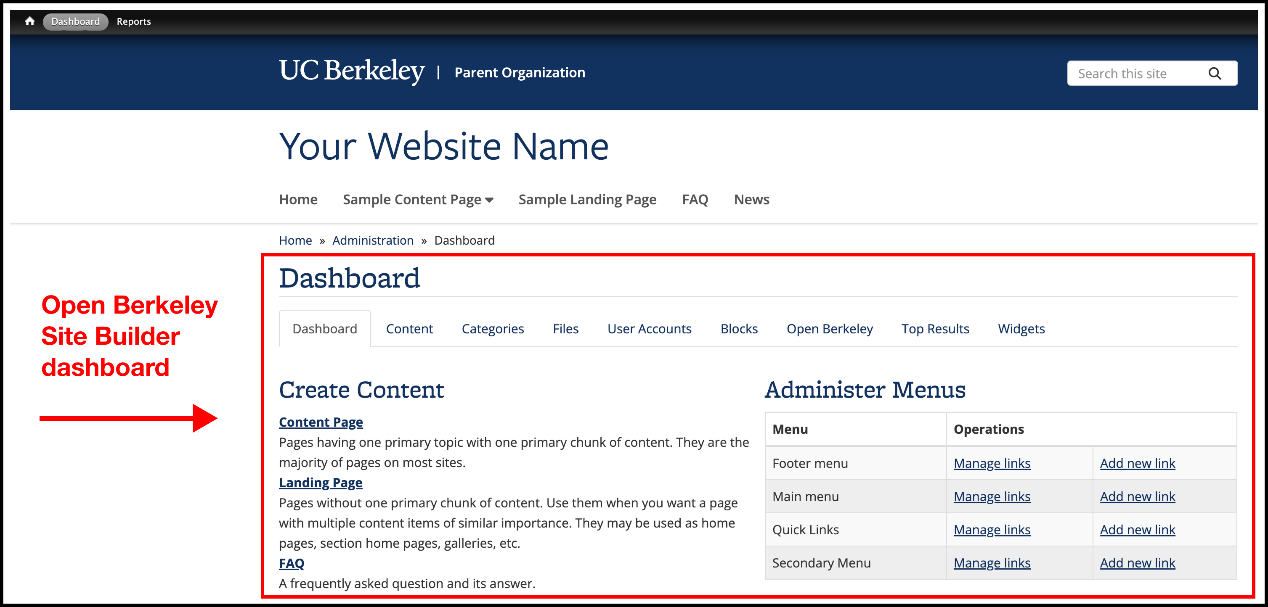Open Sample Landing Page in navigation
The height and width of the screenshot is (607, 1268).
(x=587, y=200)
